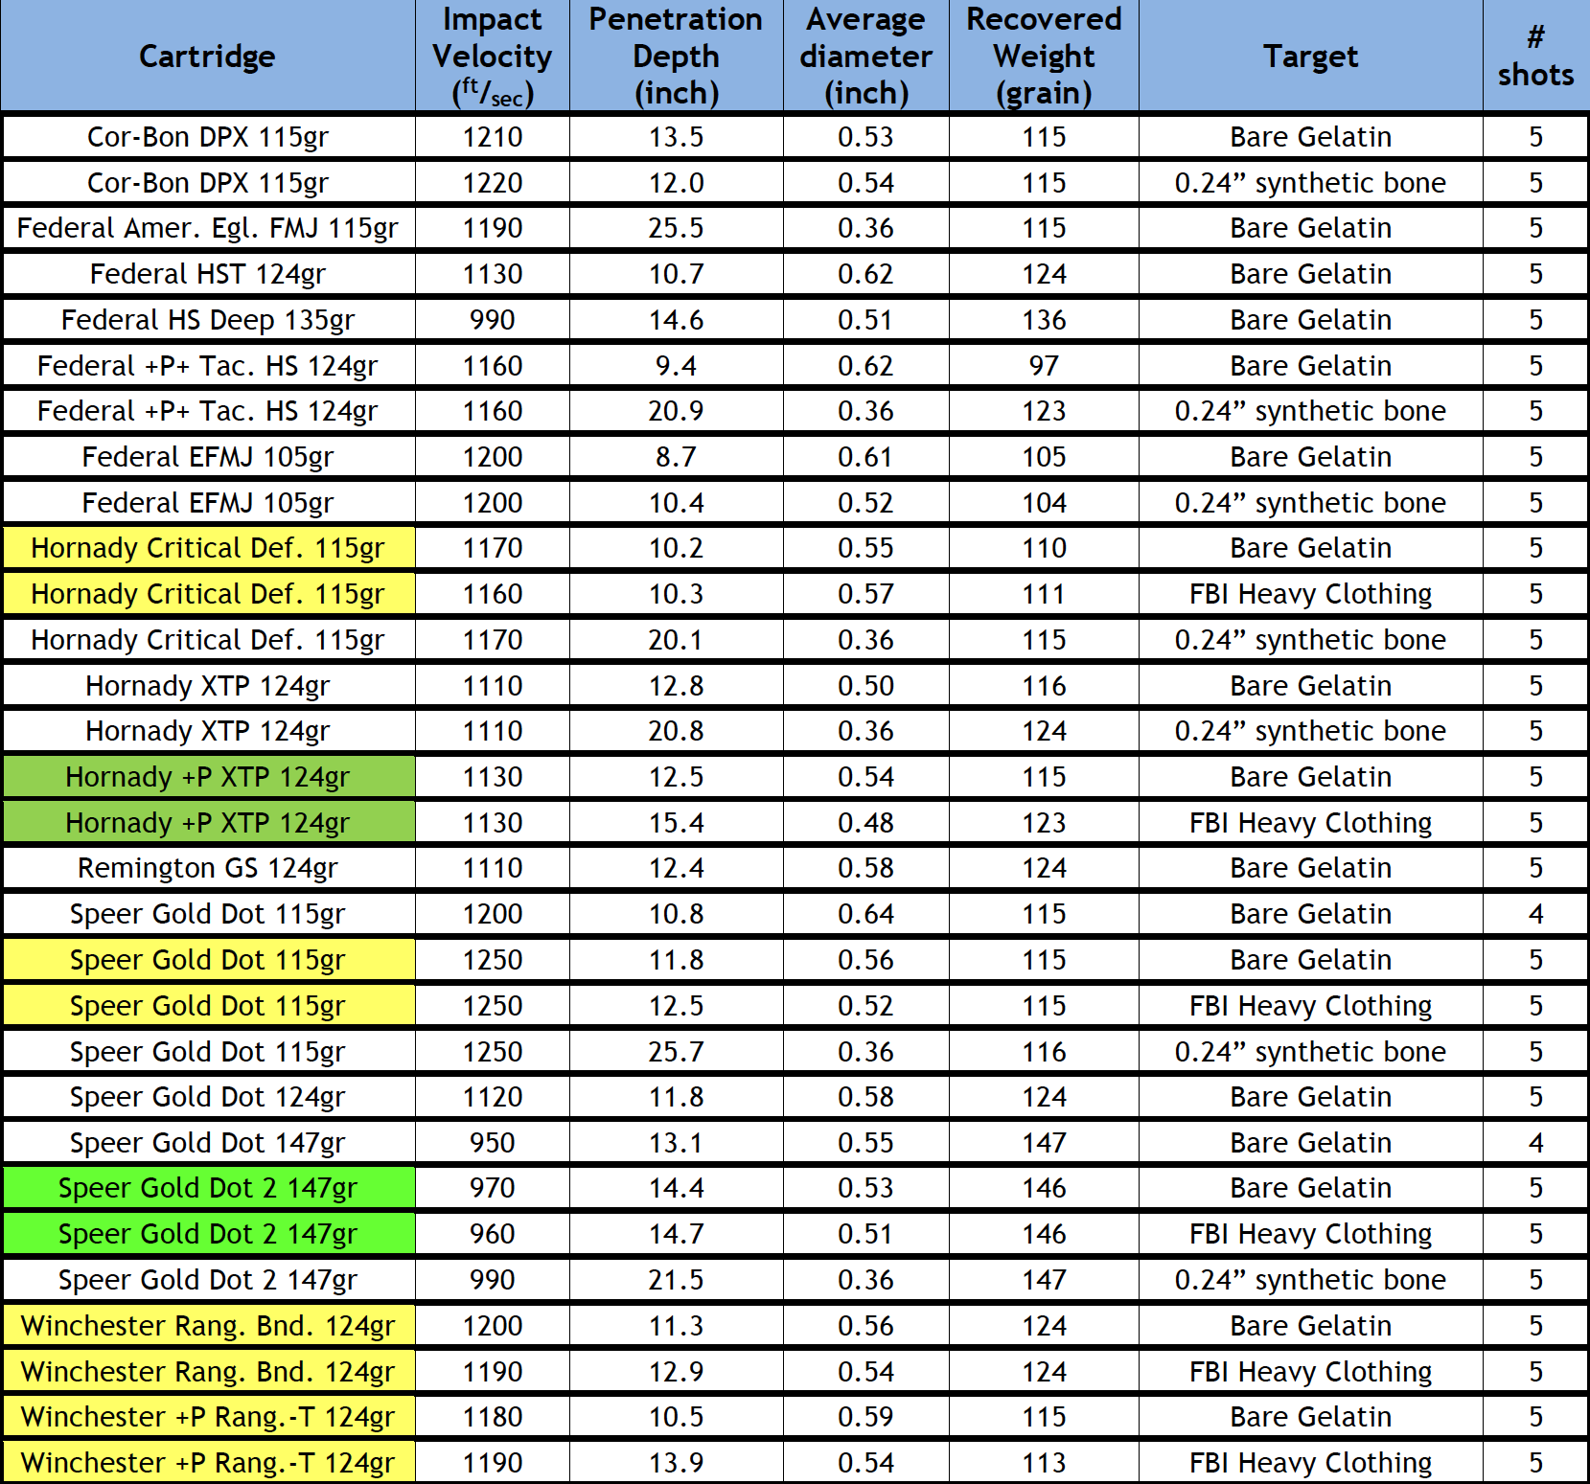Screen dimensions: 1590x1484
Task: Click average diameter value 0.64
Action: (x=866, y=914)
